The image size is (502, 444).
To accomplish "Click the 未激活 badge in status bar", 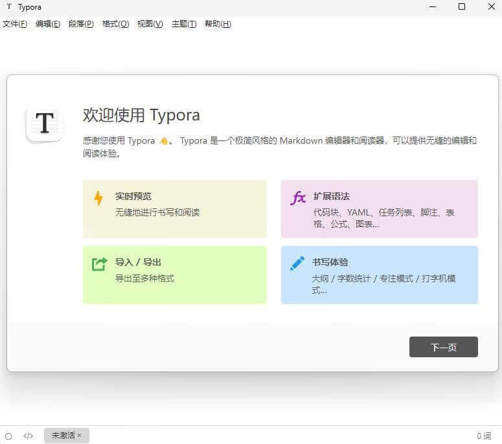I will coord(67,436).
